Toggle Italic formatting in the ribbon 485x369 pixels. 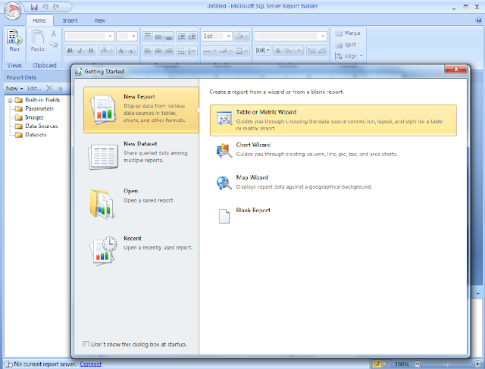coord(80,51)
